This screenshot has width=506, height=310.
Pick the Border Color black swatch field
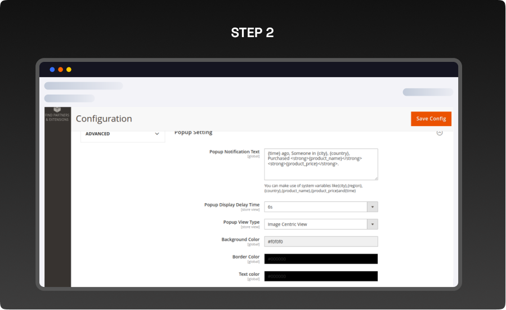(x=321, y=259)
